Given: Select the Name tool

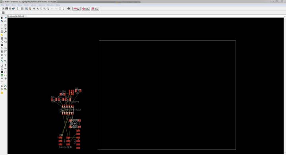Looking at the screenshot, I should 2,48.
